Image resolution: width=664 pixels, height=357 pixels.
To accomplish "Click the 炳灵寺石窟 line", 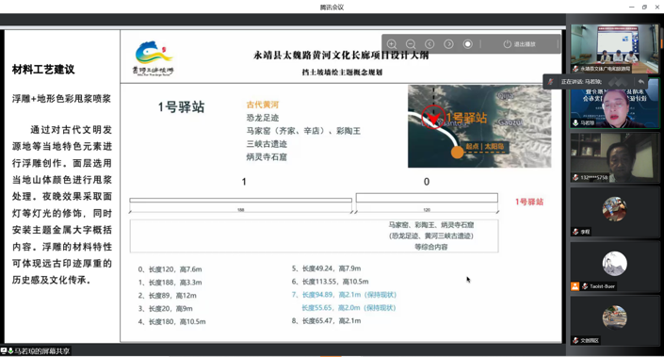I will pos(267,157).
